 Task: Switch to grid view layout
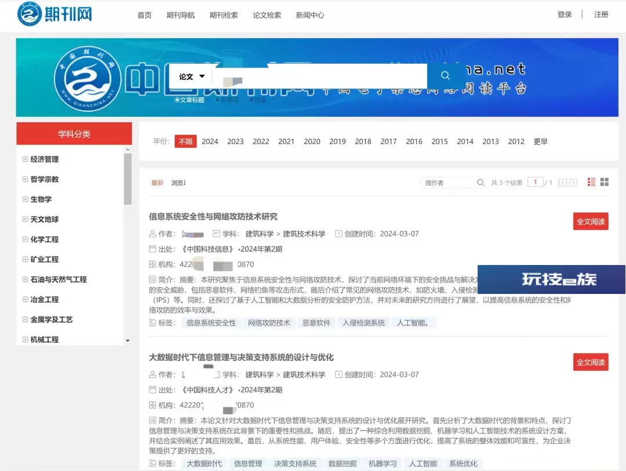(605, 182)
